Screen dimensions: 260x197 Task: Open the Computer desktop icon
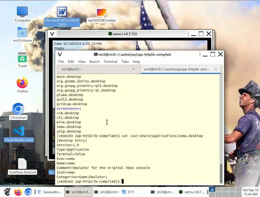point(22,14)
